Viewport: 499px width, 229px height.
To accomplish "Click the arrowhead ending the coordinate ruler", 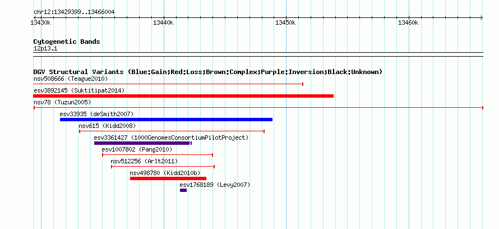I will click(x=481, y=18).
